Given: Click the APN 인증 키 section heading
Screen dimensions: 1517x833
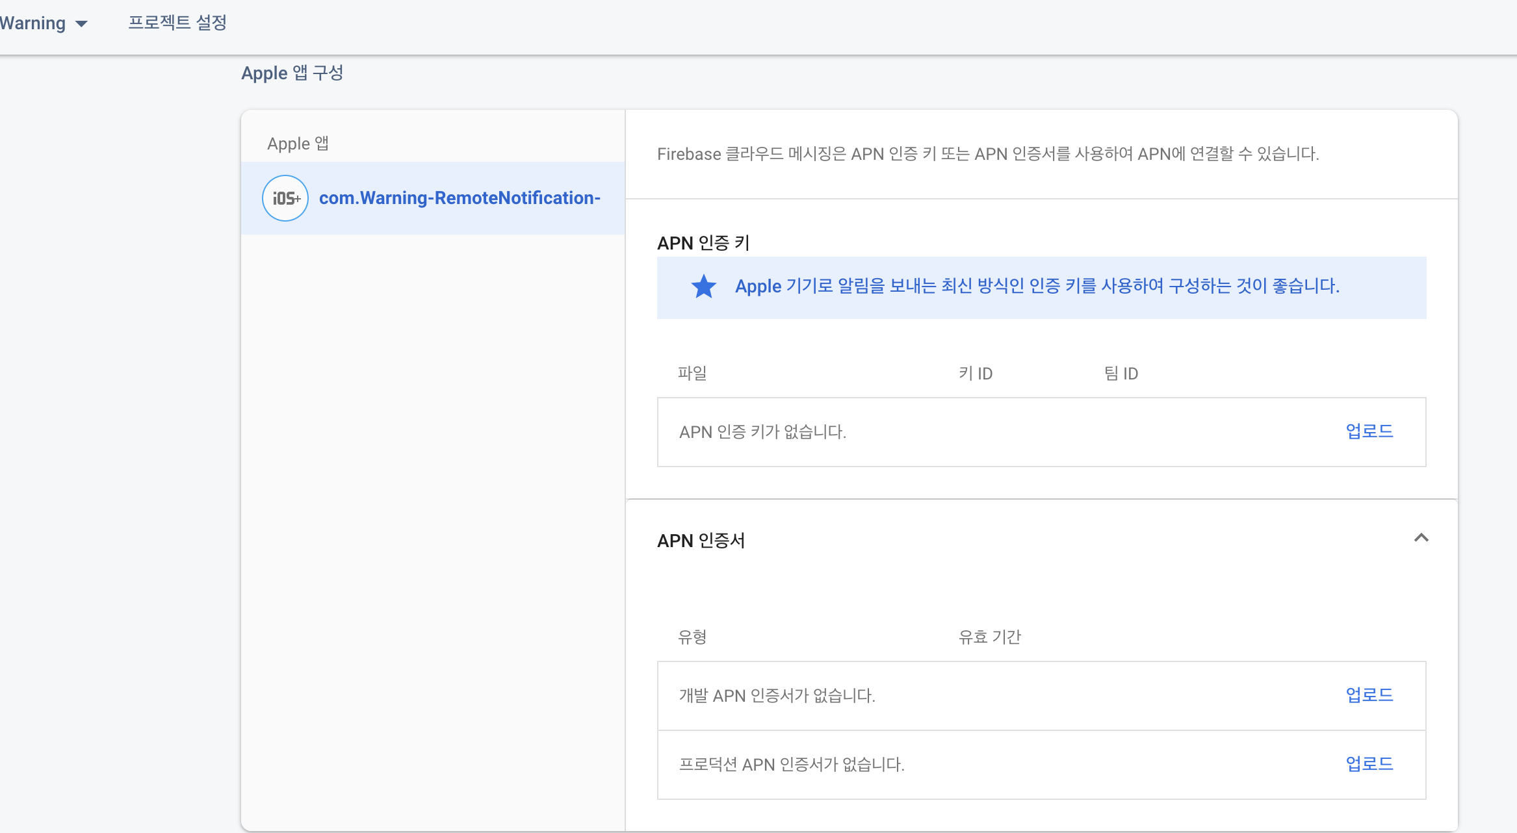Looking at the screenshot, I should point(703,243).
